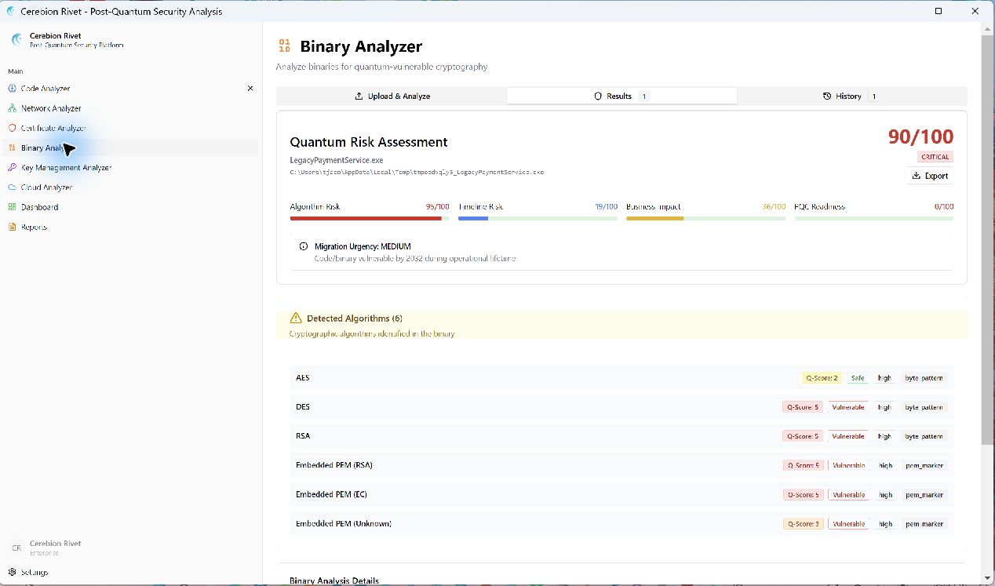
Task: Click the Algorithm Risk progress bar
Action: pos(370,218)
